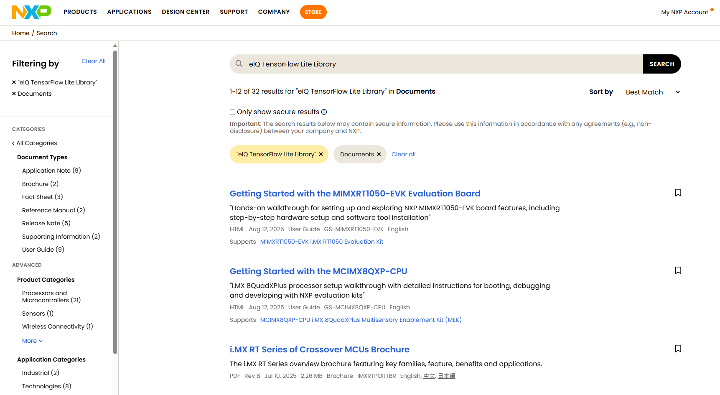Open the Company menu

coord(274,12)
